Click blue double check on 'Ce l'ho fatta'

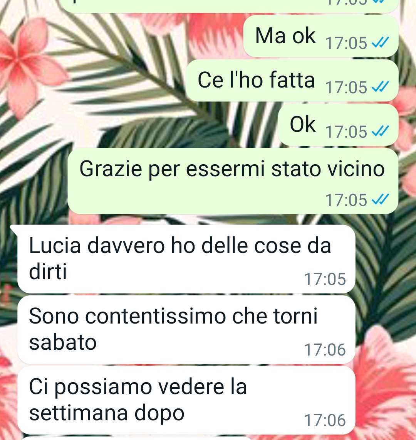click(380, 87)
